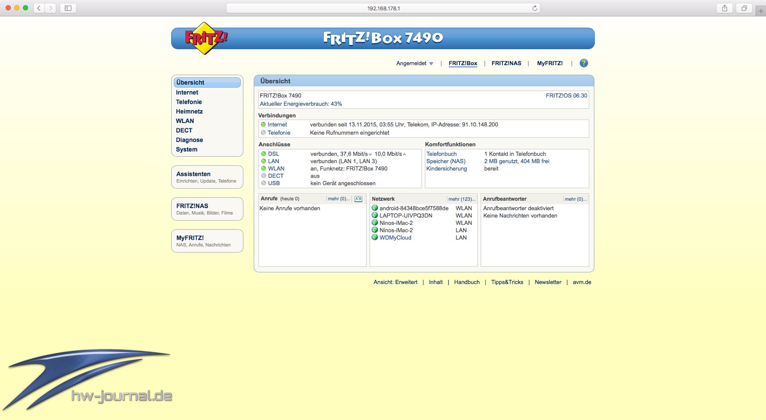Click FRITZ!OS 06.30 version link

(566, 95)
